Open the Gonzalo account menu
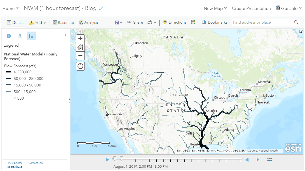 point(289,8)
